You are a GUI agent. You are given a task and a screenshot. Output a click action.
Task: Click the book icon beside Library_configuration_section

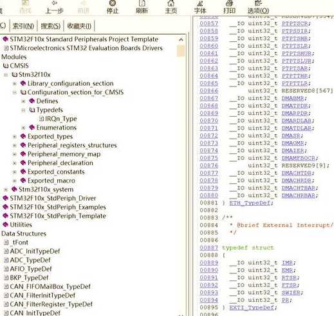tap(23, 83)
